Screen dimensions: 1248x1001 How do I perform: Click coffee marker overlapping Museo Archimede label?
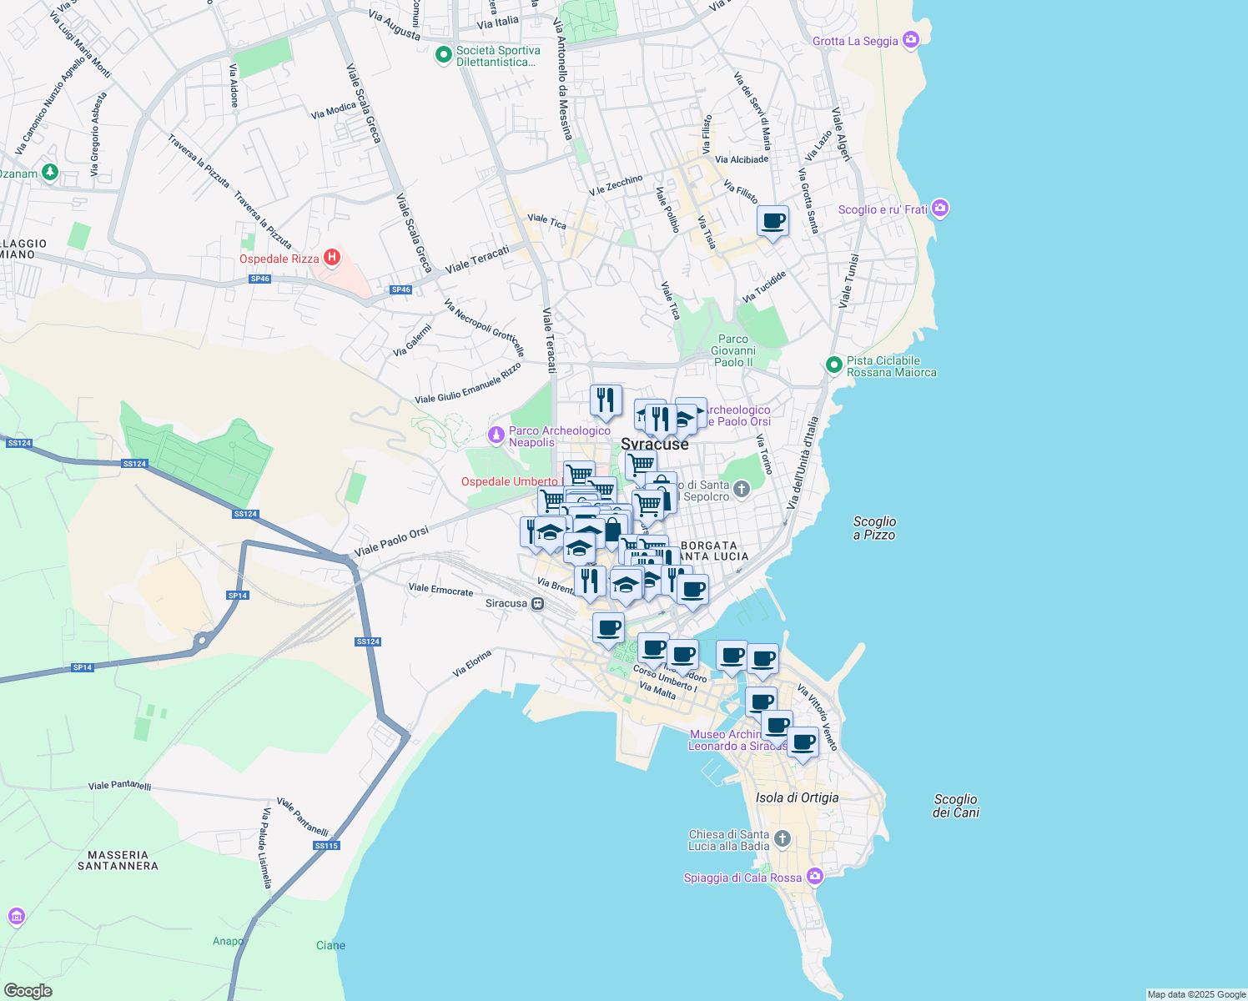pyautogui.click(x=777, y=727)
